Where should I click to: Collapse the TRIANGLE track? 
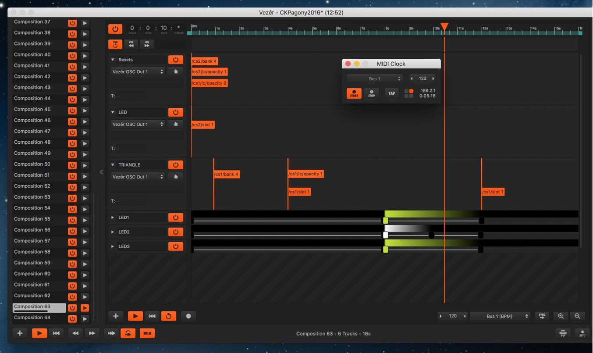pos(113,165)
